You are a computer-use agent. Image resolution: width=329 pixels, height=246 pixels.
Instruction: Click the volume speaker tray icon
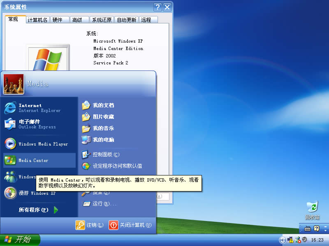(304, 239)
